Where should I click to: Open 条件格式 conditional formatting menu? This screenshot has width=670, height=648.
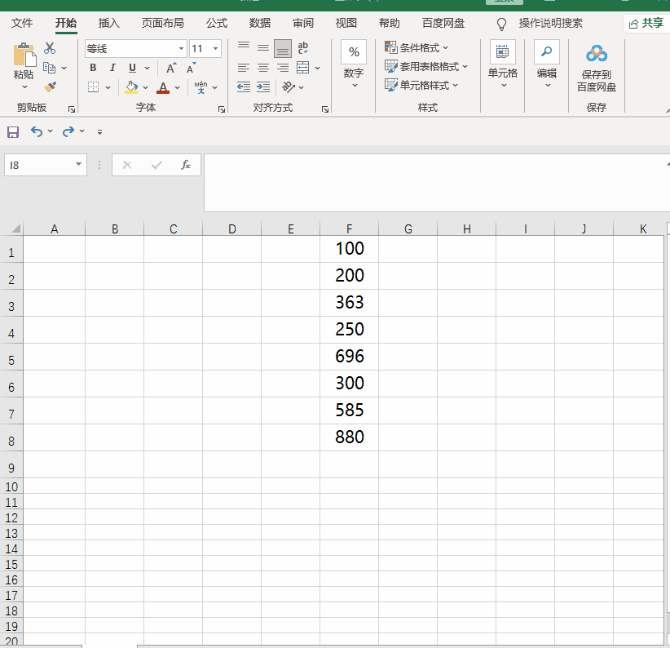coord(417,47)
